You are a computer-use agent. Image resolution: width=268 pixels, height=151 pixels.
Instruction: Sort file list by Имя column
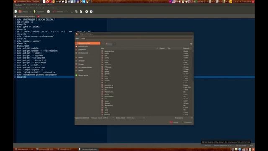coord(129,48)
